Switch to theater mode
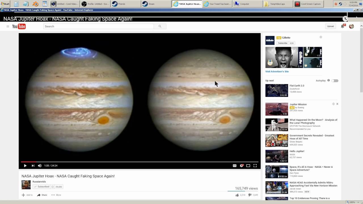363x204 pixels. click(x=248, y=166)
